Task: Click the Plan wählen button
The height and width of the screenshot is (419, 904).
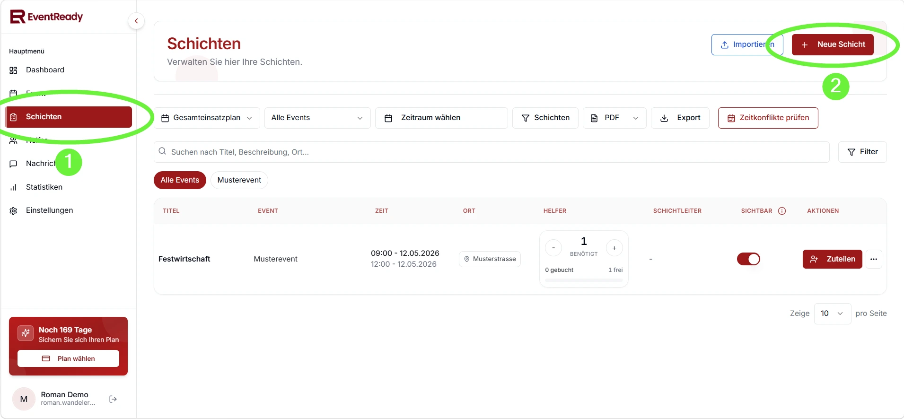Action: coord(68,358)
